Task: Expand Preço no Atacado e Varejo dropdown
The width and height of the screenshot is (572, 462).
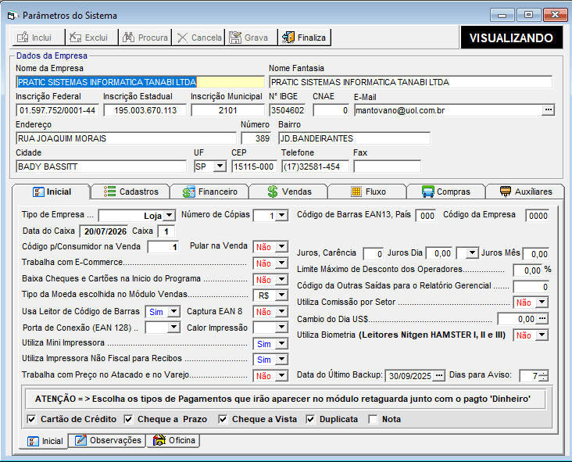Action: click(282, 375)
